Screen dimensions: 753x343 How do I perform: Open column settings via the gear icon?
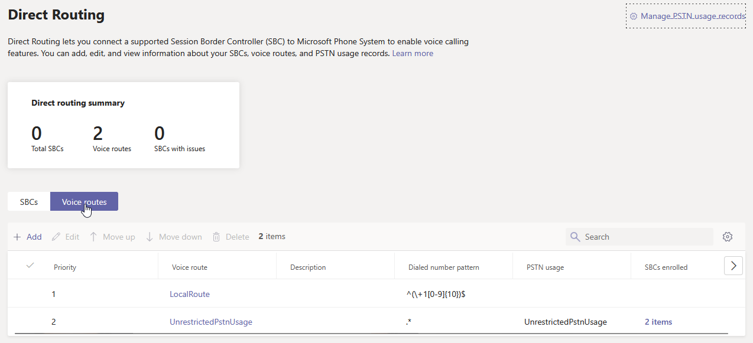click(x=728, y=236)
